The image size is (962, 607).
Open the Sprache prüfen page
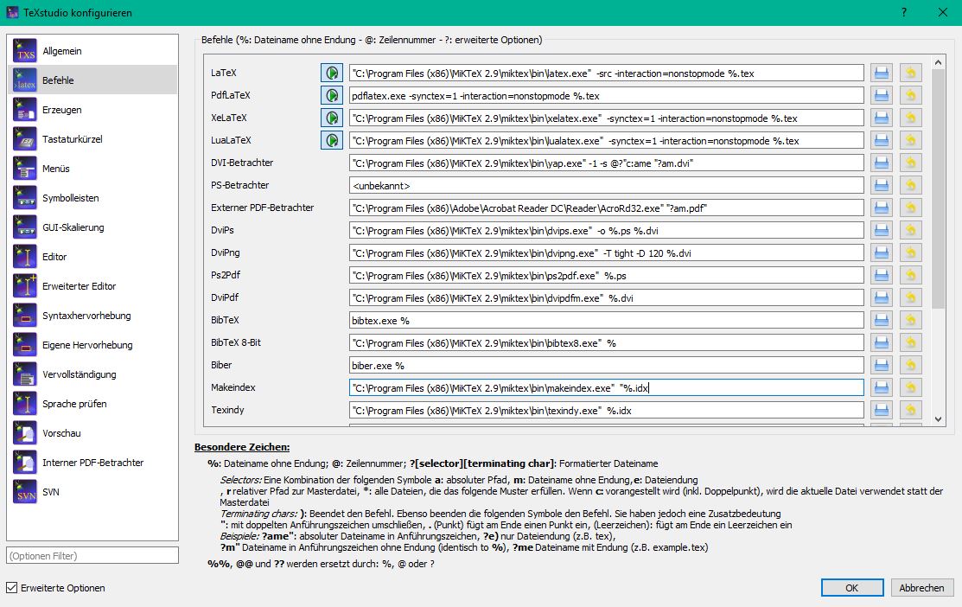coord(92,405)
